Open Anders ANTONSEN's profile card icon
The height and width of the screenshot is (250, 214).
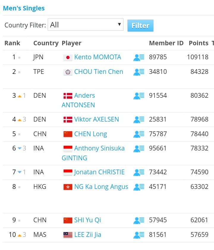click(139, 96)
